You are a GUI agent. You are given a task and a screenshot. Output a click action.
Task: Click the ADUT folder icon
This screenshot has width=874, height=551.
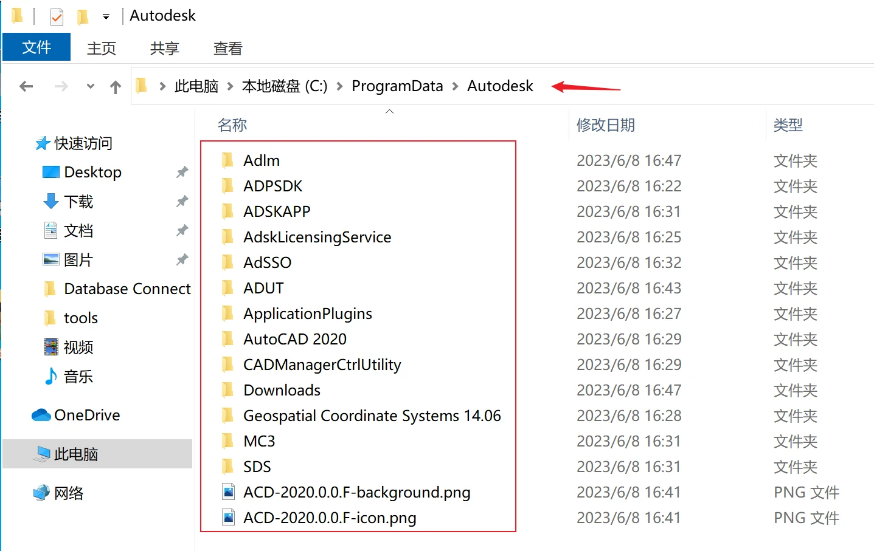[x=228, y=288]
